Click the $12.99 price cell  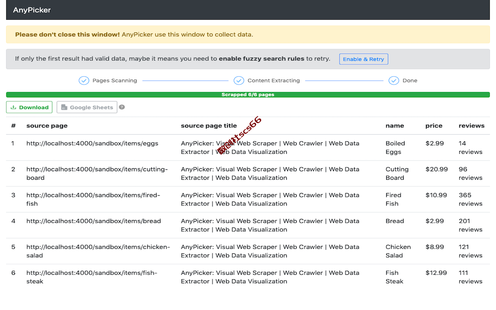pos(436,273)
